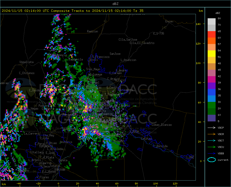Click the Tulumaya map label

point(96,74)
